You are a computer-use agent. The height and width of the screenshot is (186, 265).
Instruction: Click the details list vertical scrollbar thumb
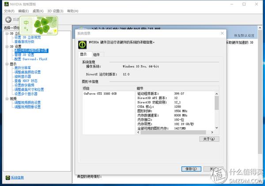click(x=217, y=103)
